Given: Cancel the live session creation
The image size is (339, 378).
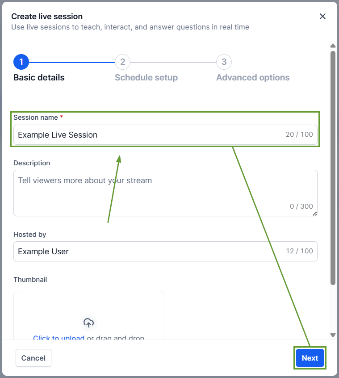Looking at the screenshot, I should tap(33, 358).
